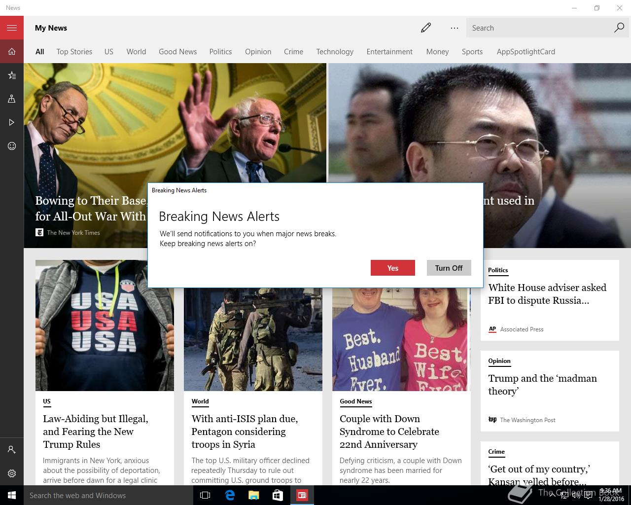Open Videos play icon in sidebar

[x=12, y=122]
